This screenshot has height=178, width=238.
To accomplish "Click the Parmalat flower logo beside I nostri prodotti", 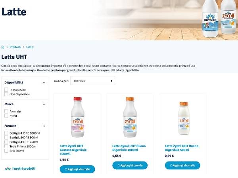I will click(8, 169).
